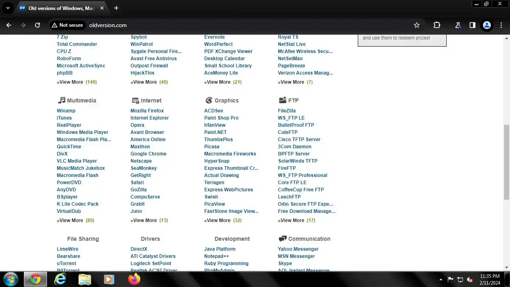Expand View More (149) list

tap(77, 82)
